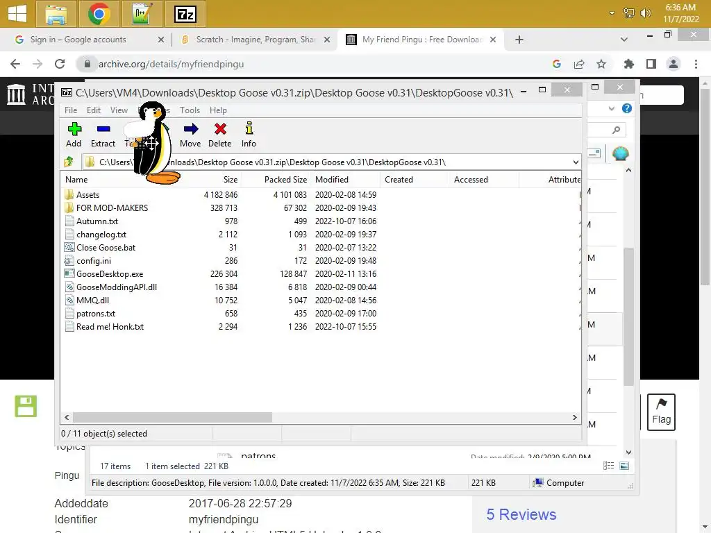Click the Flag button on archive page
The image size is (711, 533).
(661, 412)
